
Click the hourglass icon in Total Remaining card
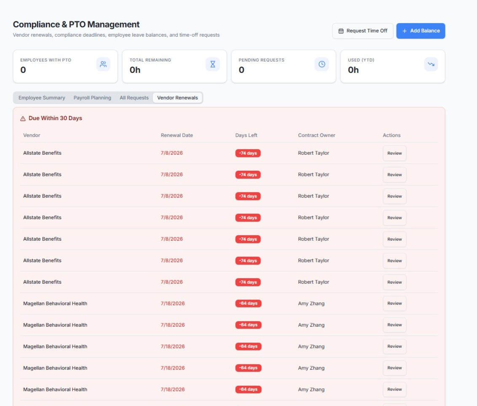coord(213,64)
